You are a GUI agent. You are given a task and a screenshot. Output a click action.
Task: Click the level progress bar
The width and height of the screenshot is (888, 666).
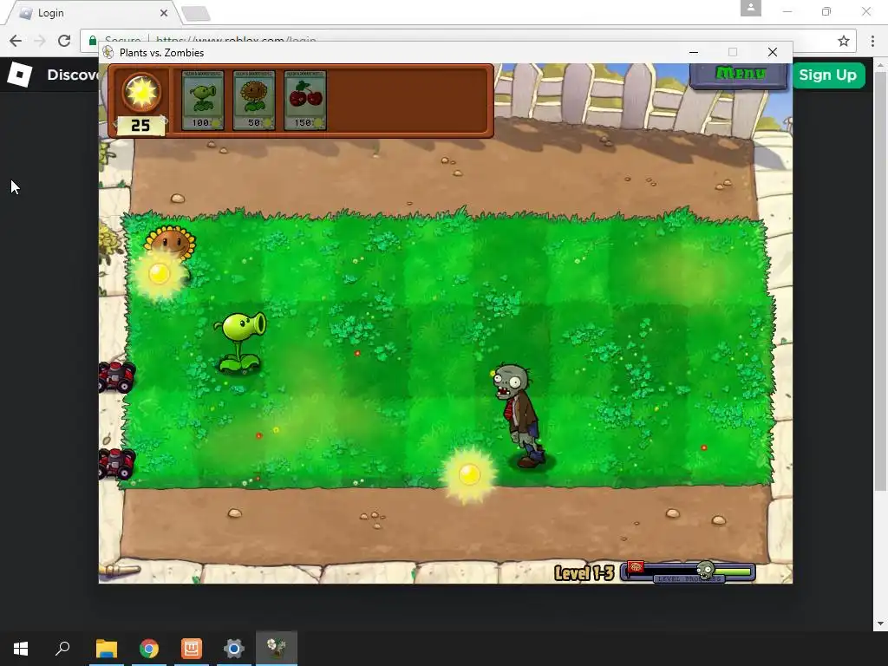(688, 572)
